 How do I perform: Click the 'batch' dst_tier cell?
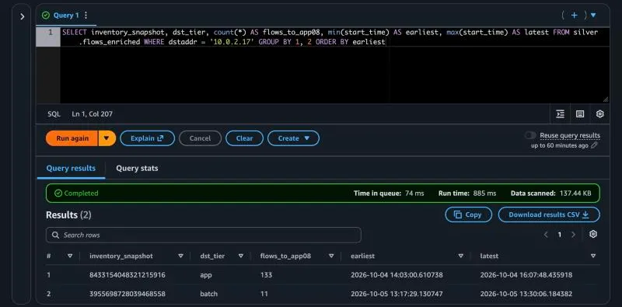point(208,294)
